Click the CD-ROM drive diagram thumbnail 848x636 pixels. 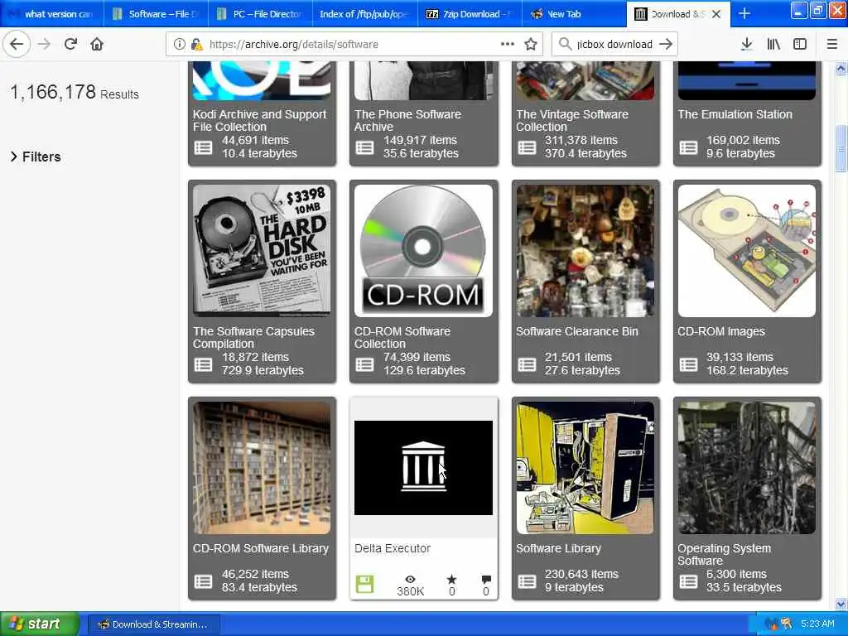[747, 251]
